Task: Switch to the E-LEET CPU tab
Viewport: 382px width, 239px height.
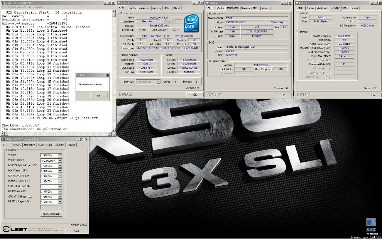Action: click(6, 145)
